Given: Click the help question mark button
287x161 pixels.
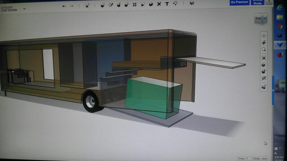Looking at the screenshot, I should tap(269, 2).
